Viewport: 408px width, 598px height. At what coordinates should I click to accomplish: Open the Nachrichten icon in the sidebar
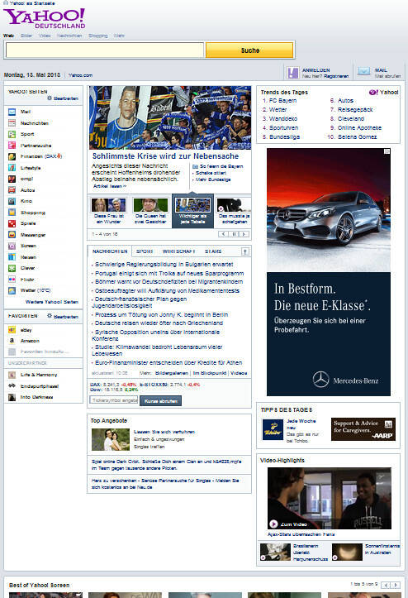[12, 122]
